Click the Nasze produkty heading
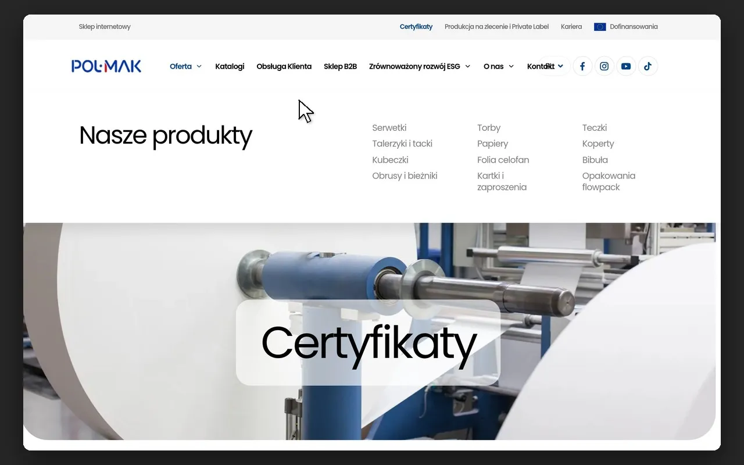Image resolution: width=744 pixels, height=465 pixels. [x=166, y=135]
